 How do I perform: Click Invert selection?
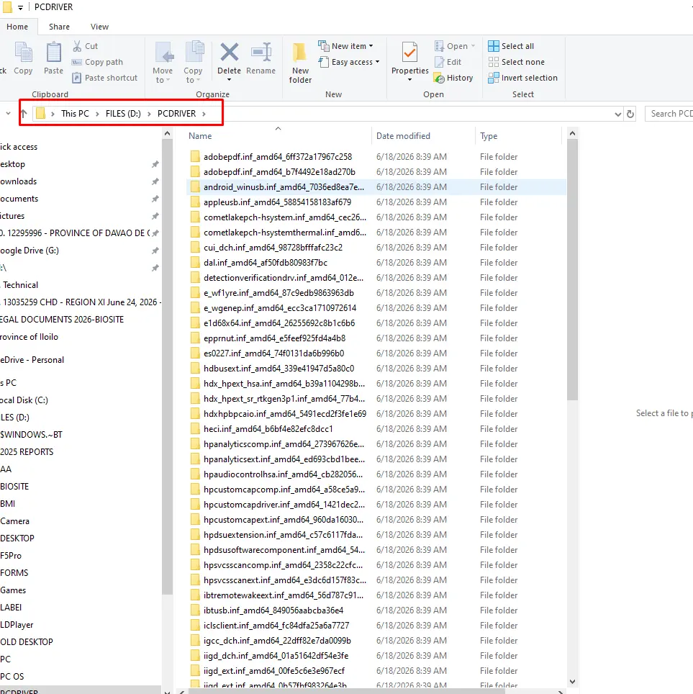[522, 78]
